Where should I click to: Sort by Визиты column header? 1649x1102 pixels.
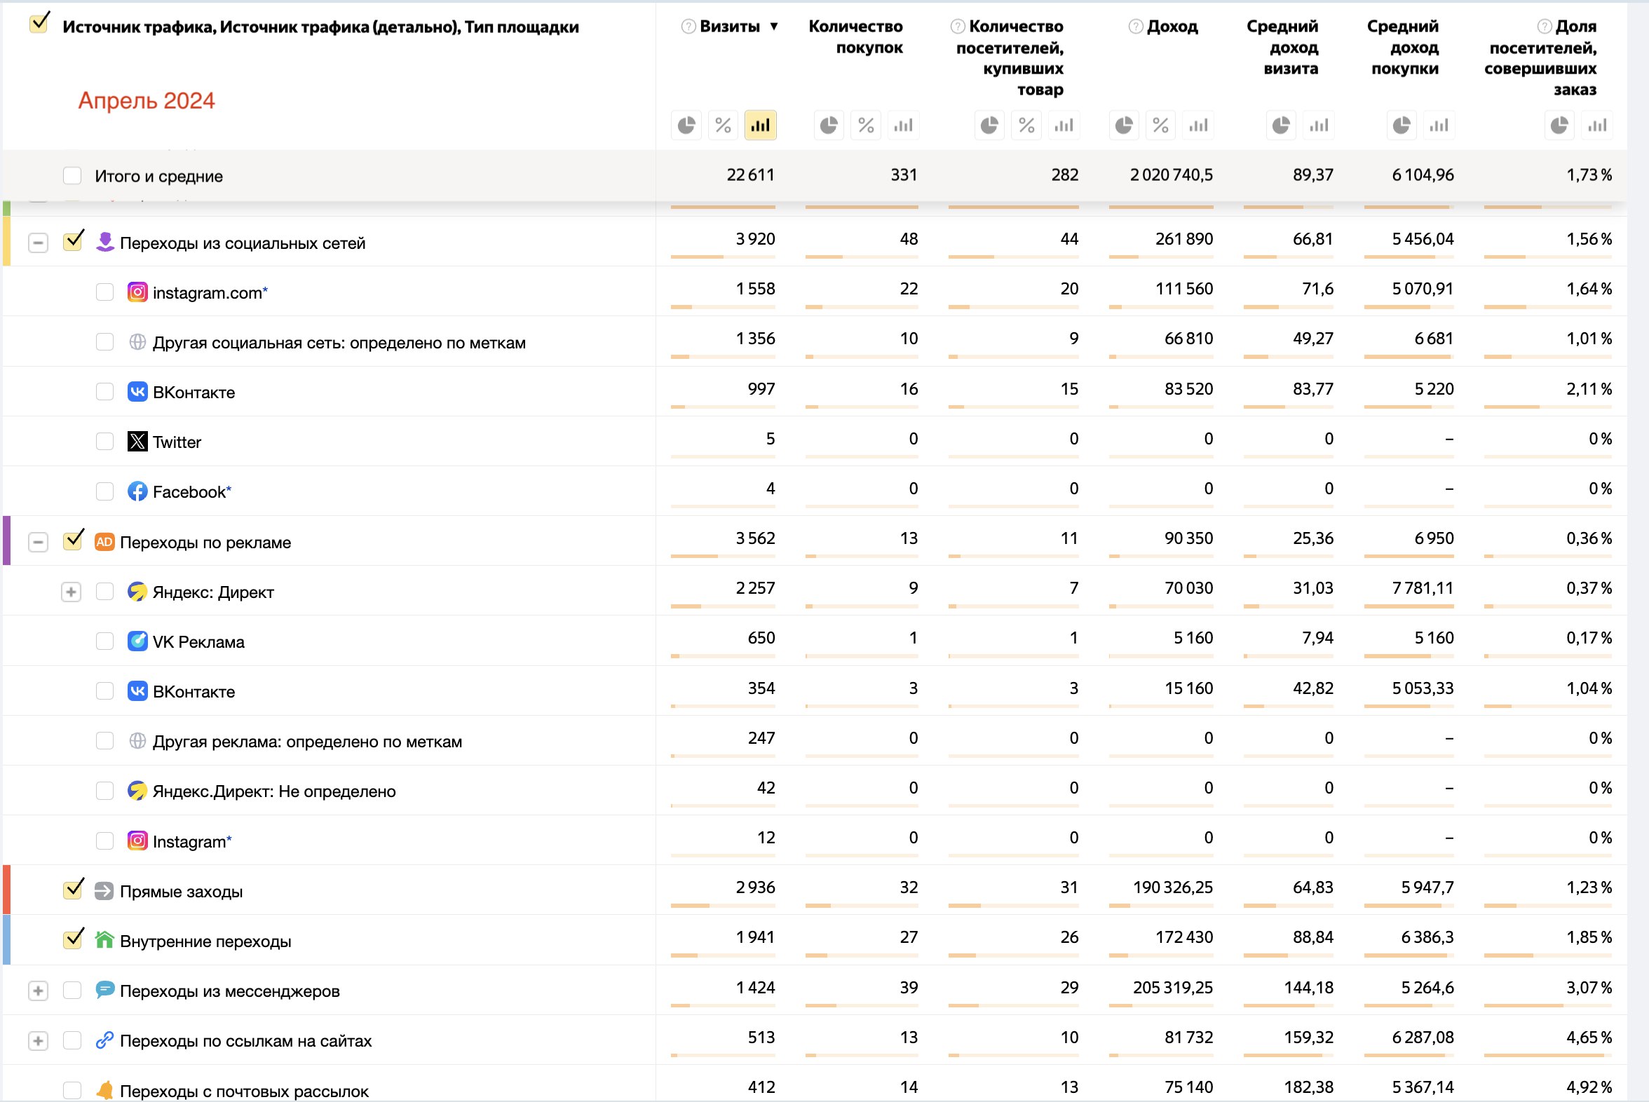click(730, 27)
